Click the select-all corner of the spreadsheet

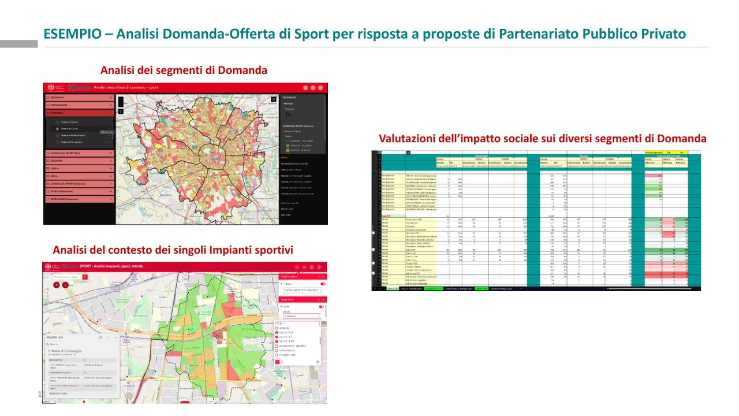point(379,153)
